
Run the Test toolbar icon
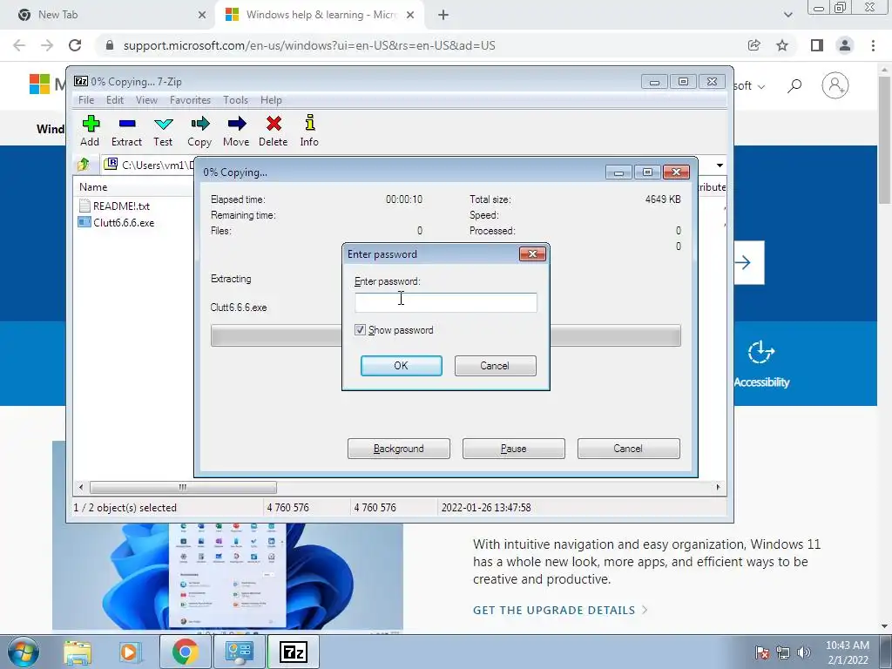click(163, 131)
